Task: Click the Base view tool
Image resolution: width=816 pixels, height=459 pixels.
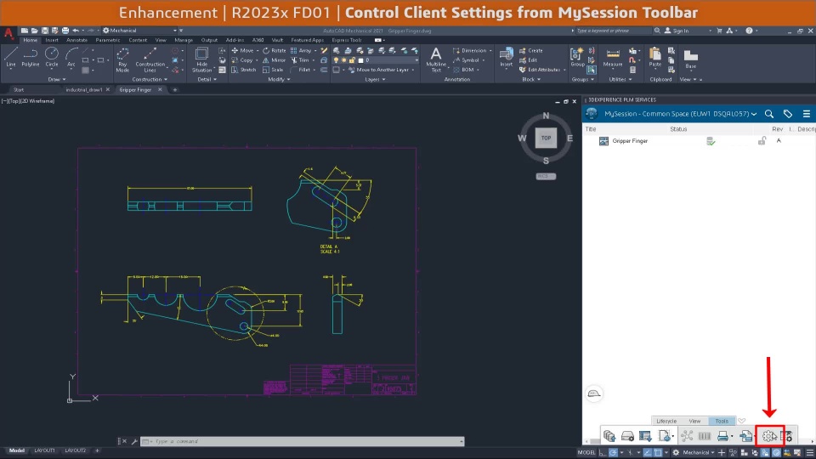Action: pyautogui.click(x=690, y=59)
